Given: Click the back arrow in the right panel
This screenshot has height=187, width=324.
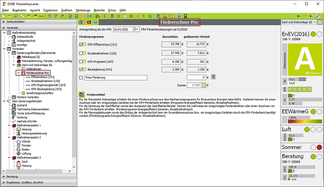Looking at the screenshot, I should pos(299,16).
